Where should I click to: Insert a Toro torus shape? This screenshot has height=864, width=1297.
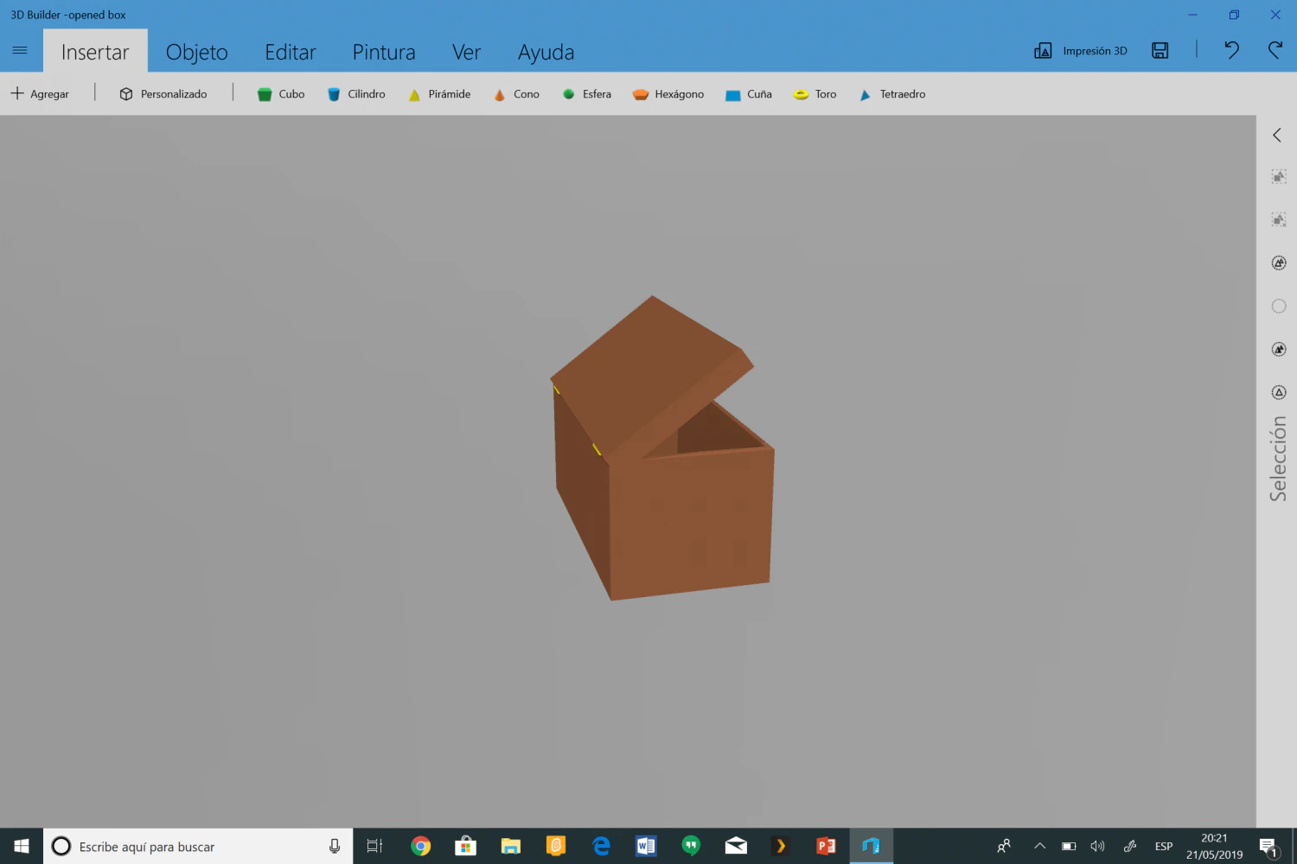[x=815, y=94]
